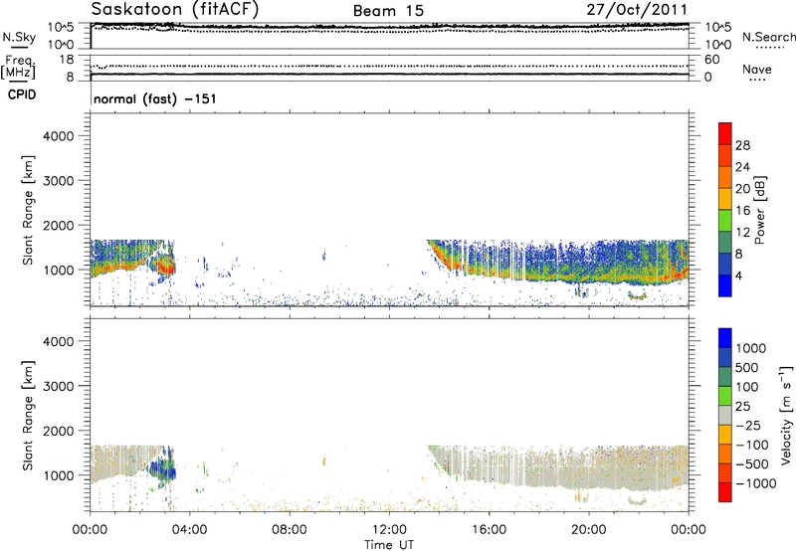
Task: Click the red top segment of the Power color bar
Action: pyautogui.click(x=725, y=133)
